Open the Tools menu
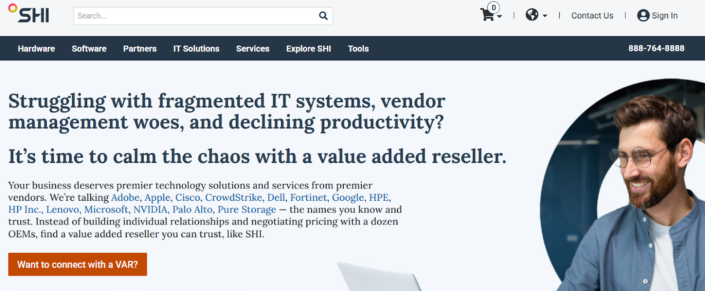Screen dimensions: 705x291 (358, 48)
